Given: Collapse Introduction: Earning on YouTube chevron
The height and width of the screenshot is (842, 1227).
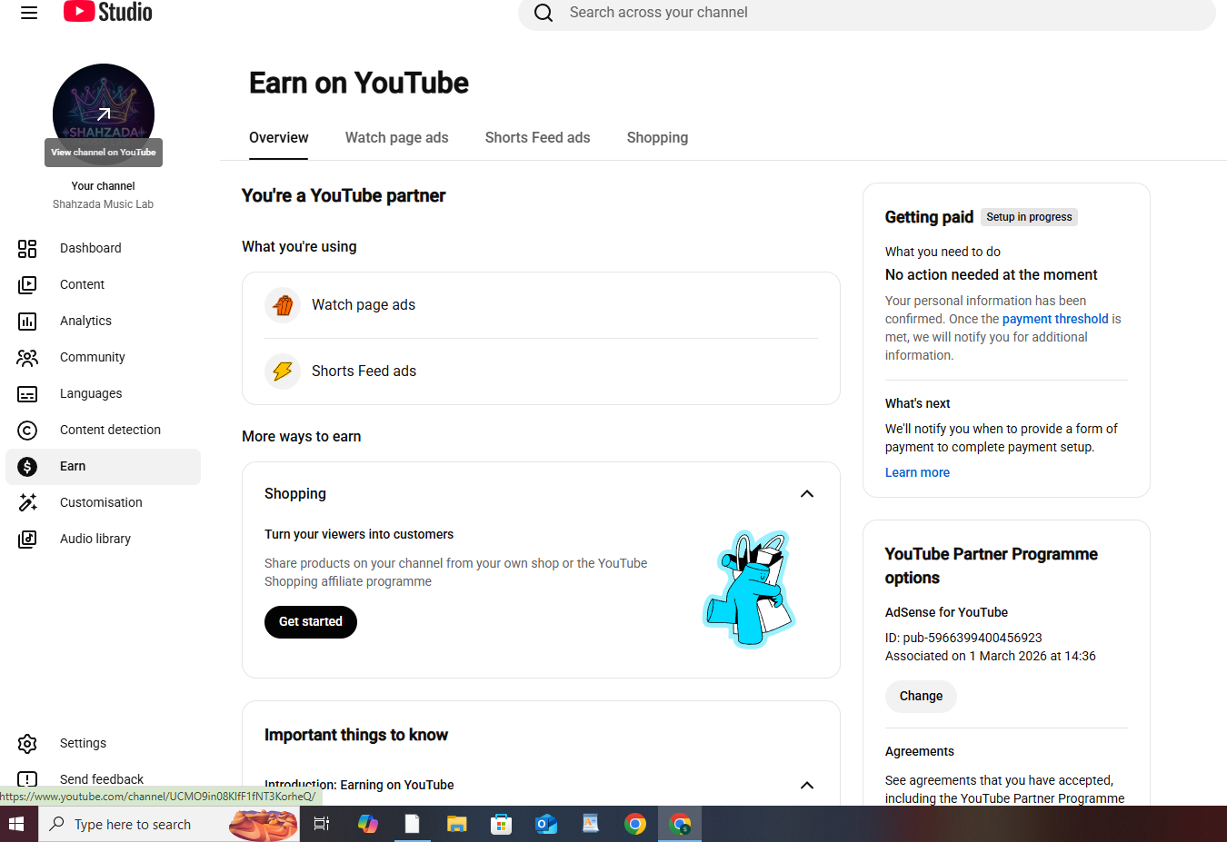Looking at the screenshot, I should [x=807, y=785].
